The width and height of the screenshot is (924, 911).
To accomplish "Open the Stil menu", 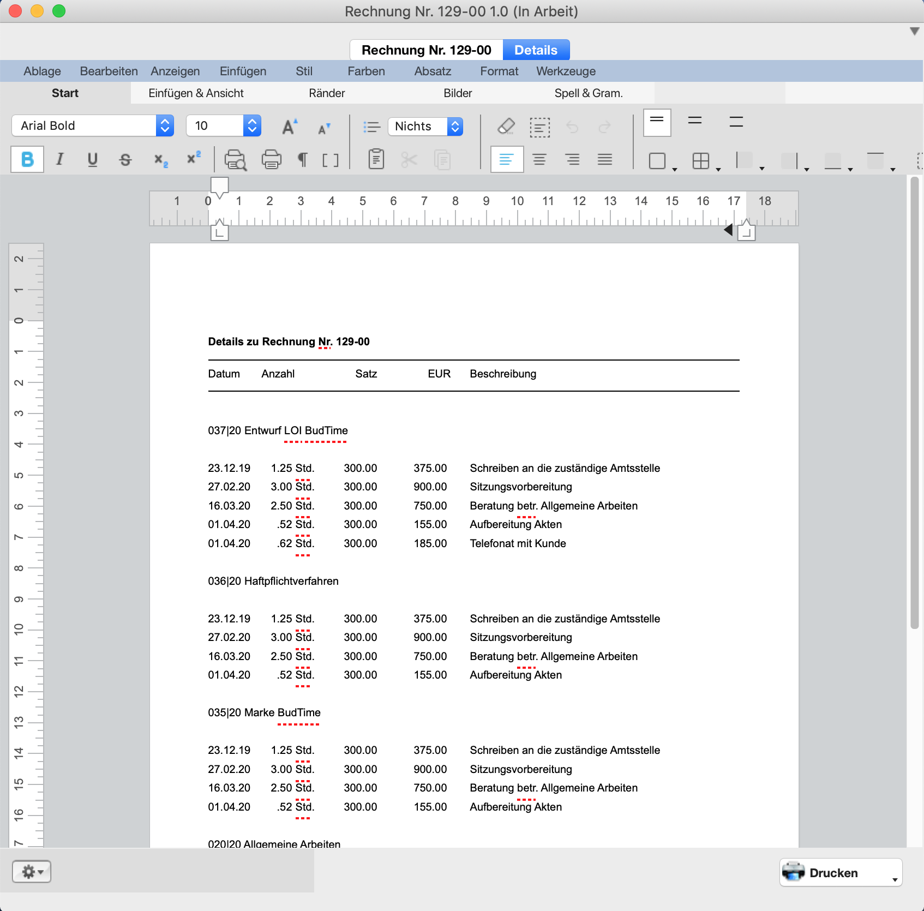I will [x=304, y=71].
